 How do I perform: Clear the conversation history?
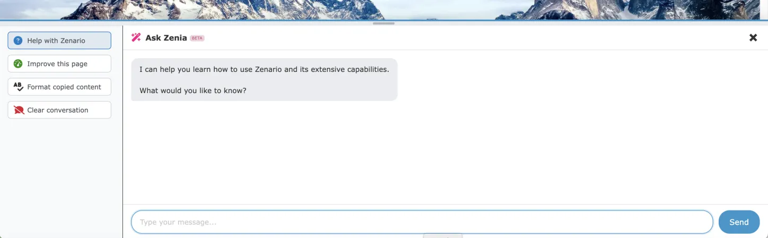click(x=59, y=110)
